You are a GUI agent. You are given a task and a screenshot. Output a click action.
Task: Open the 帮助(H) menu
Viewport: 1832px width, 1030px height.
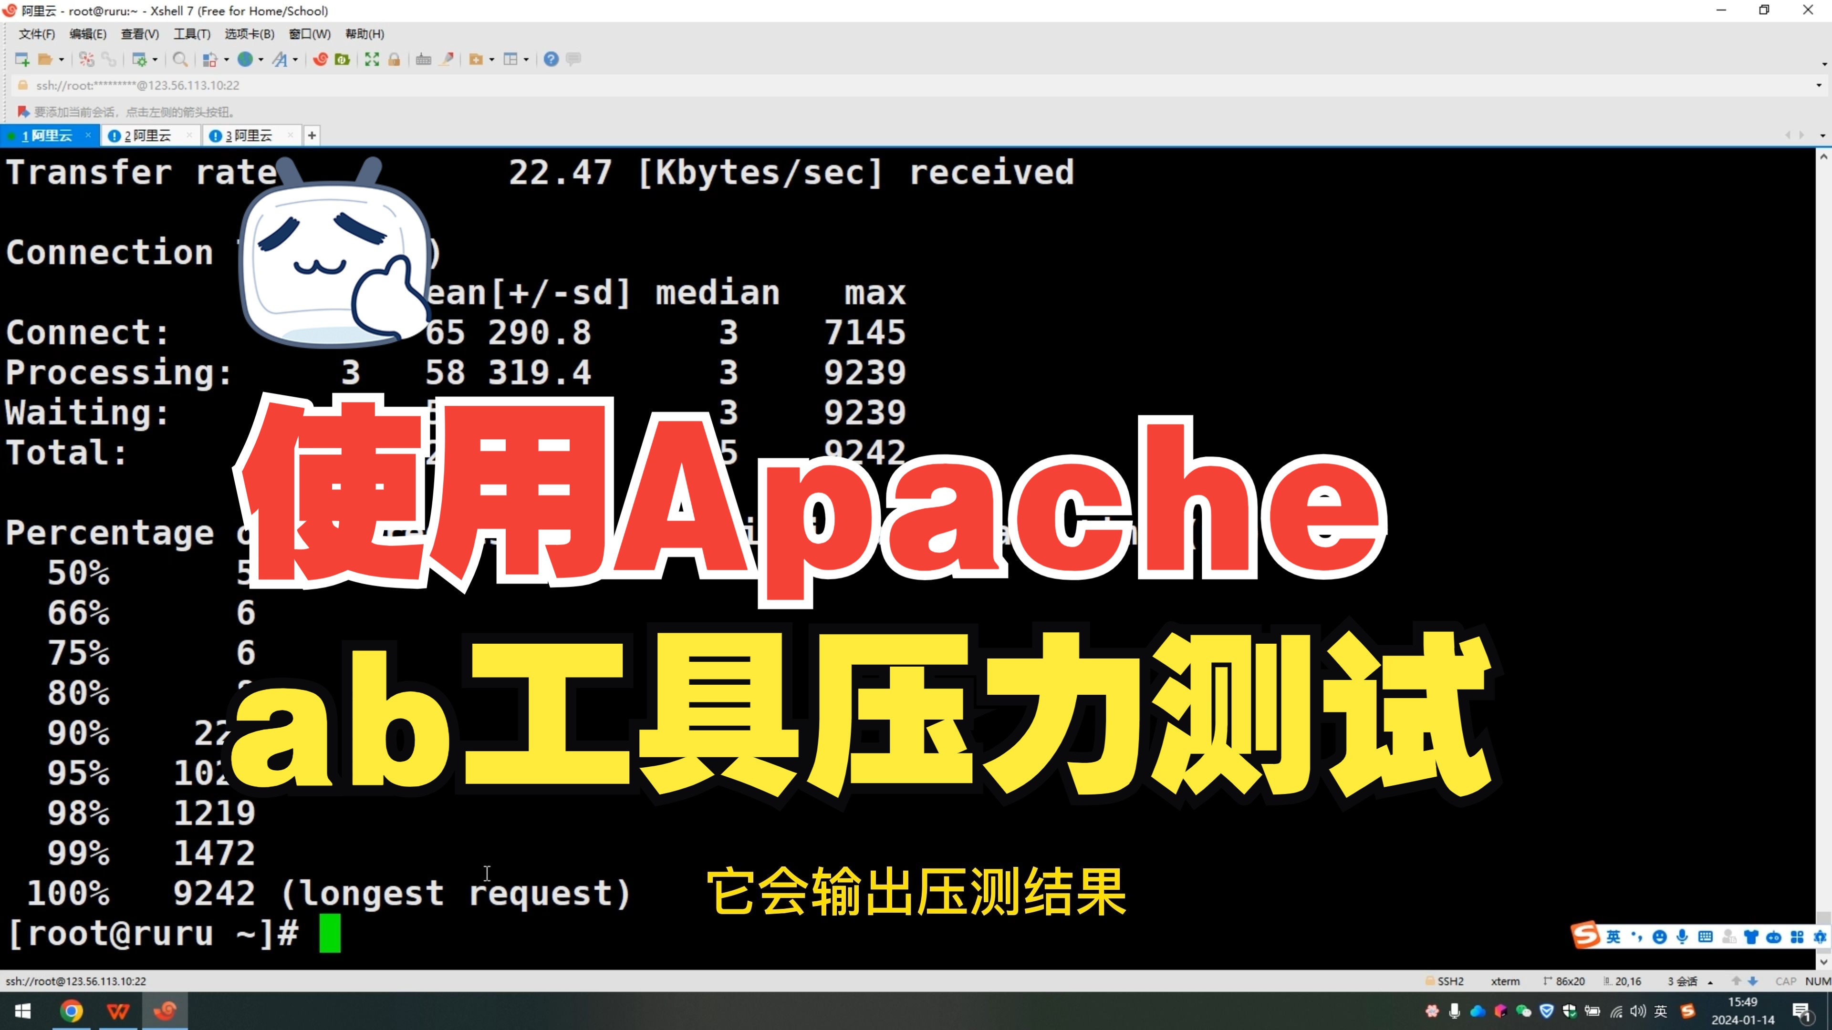[364, 34]
